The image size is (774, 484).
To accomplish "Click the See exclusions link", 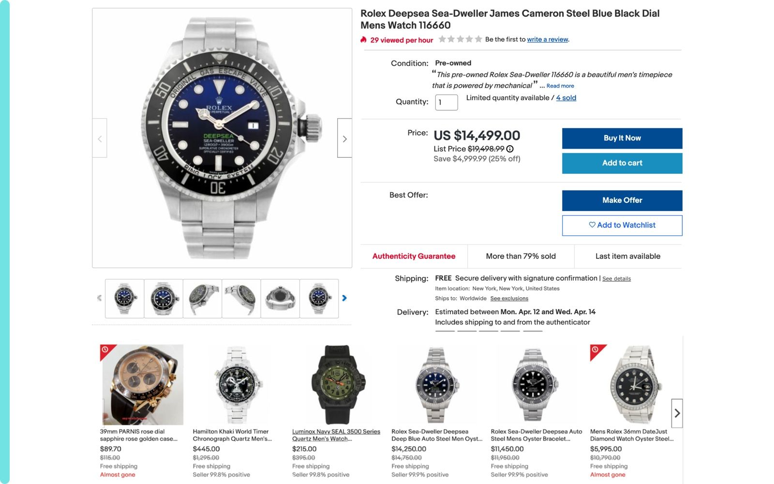I will click(509, 299).
